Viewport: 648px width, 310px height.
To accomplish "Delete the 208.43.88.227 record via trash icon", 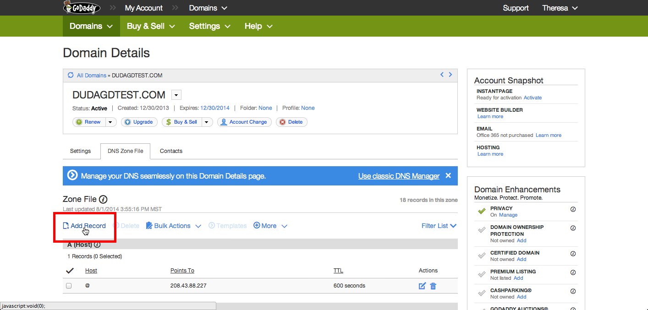I will (433, 286).
